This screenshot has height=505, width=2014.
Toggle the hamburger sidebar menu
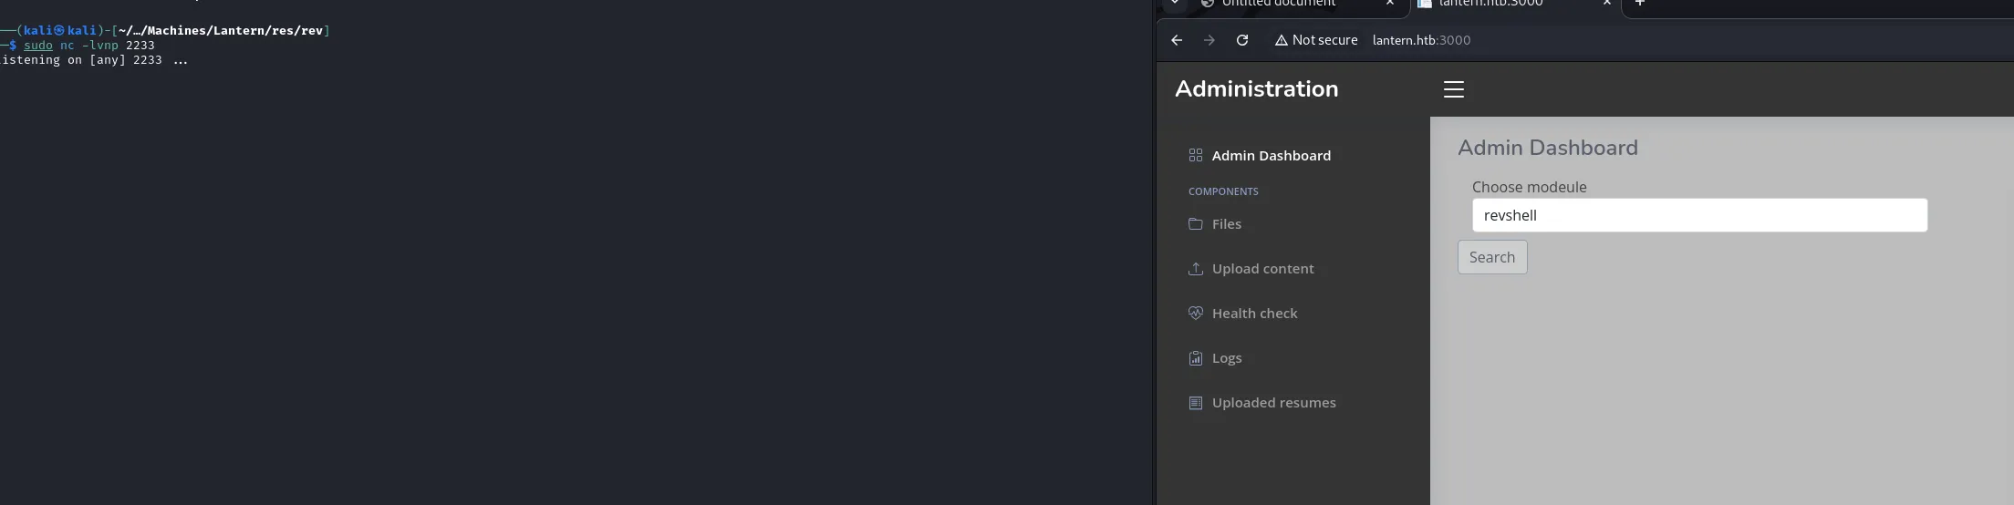[1454, 89]
